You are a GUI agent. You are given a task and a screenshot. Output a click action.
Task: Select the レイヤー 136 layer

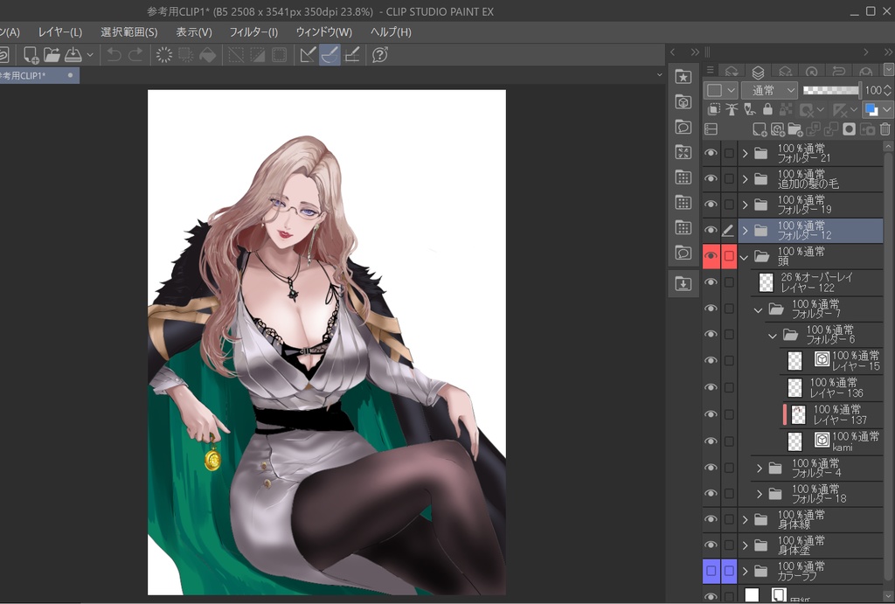point(836,387)
